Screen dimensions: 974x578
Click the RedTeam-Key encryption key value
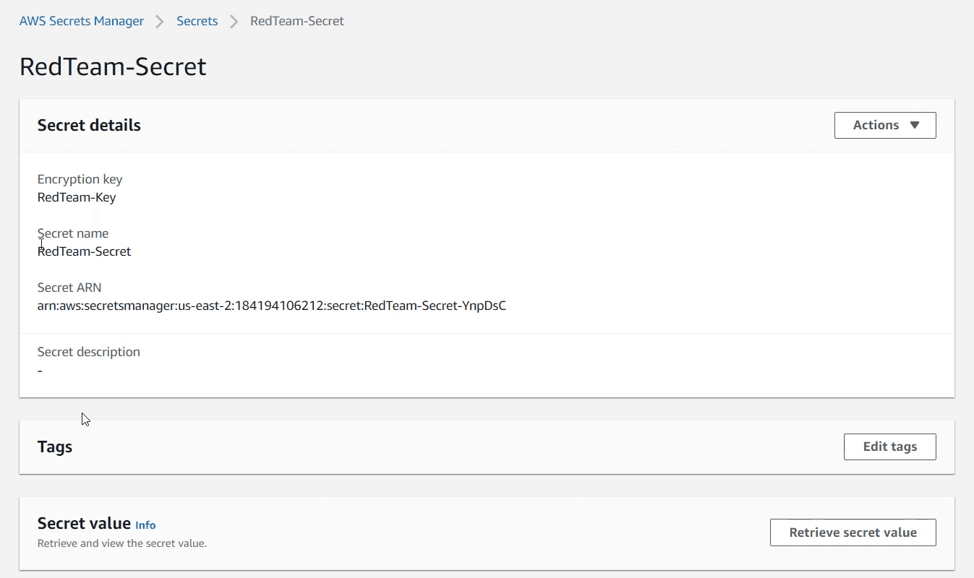77,197
